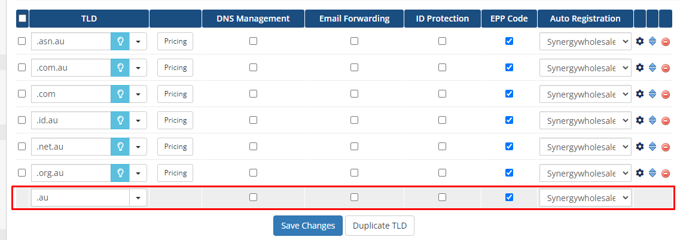Click the lightbulb icon for .com TLD

pyautogui.click(x=120, y=94)
